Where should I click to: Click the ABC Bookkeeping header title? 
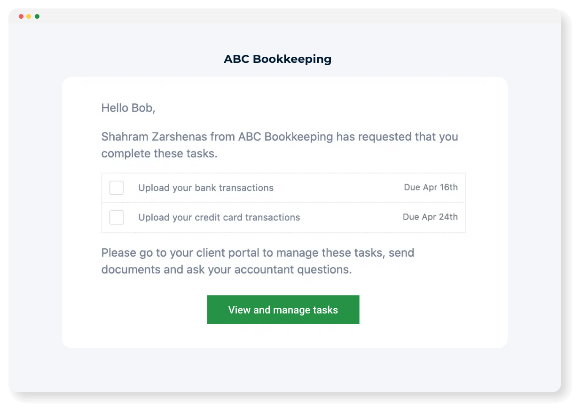(278, 59)
